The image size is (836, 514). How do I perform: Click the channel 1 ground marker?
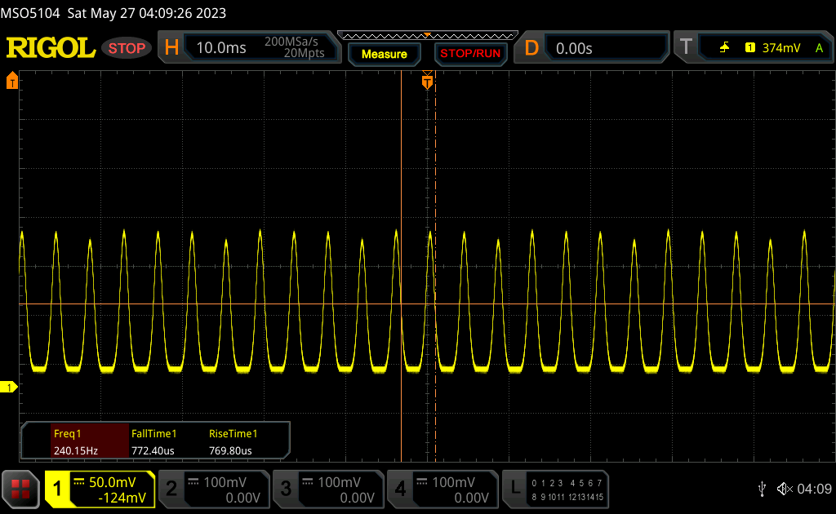[x=8, y=388]
